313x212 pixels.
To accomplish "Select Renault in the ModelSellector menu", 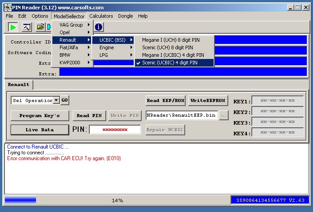I will point(72,40).
